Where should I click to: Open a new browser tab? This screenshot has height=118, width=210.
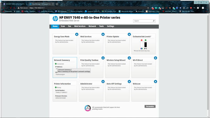pyautogui.click(x=57, y=4)
